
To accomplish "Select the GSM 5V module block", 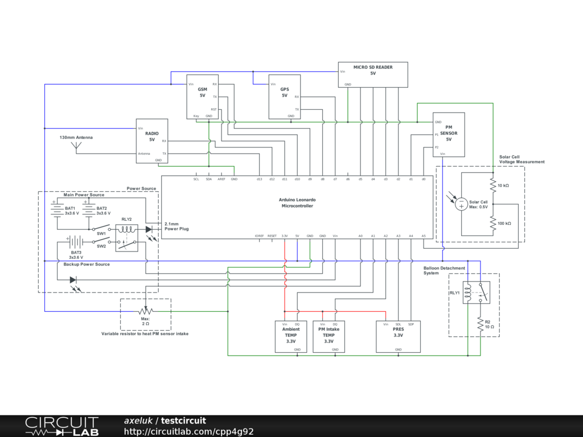I will tap(202, 97).
